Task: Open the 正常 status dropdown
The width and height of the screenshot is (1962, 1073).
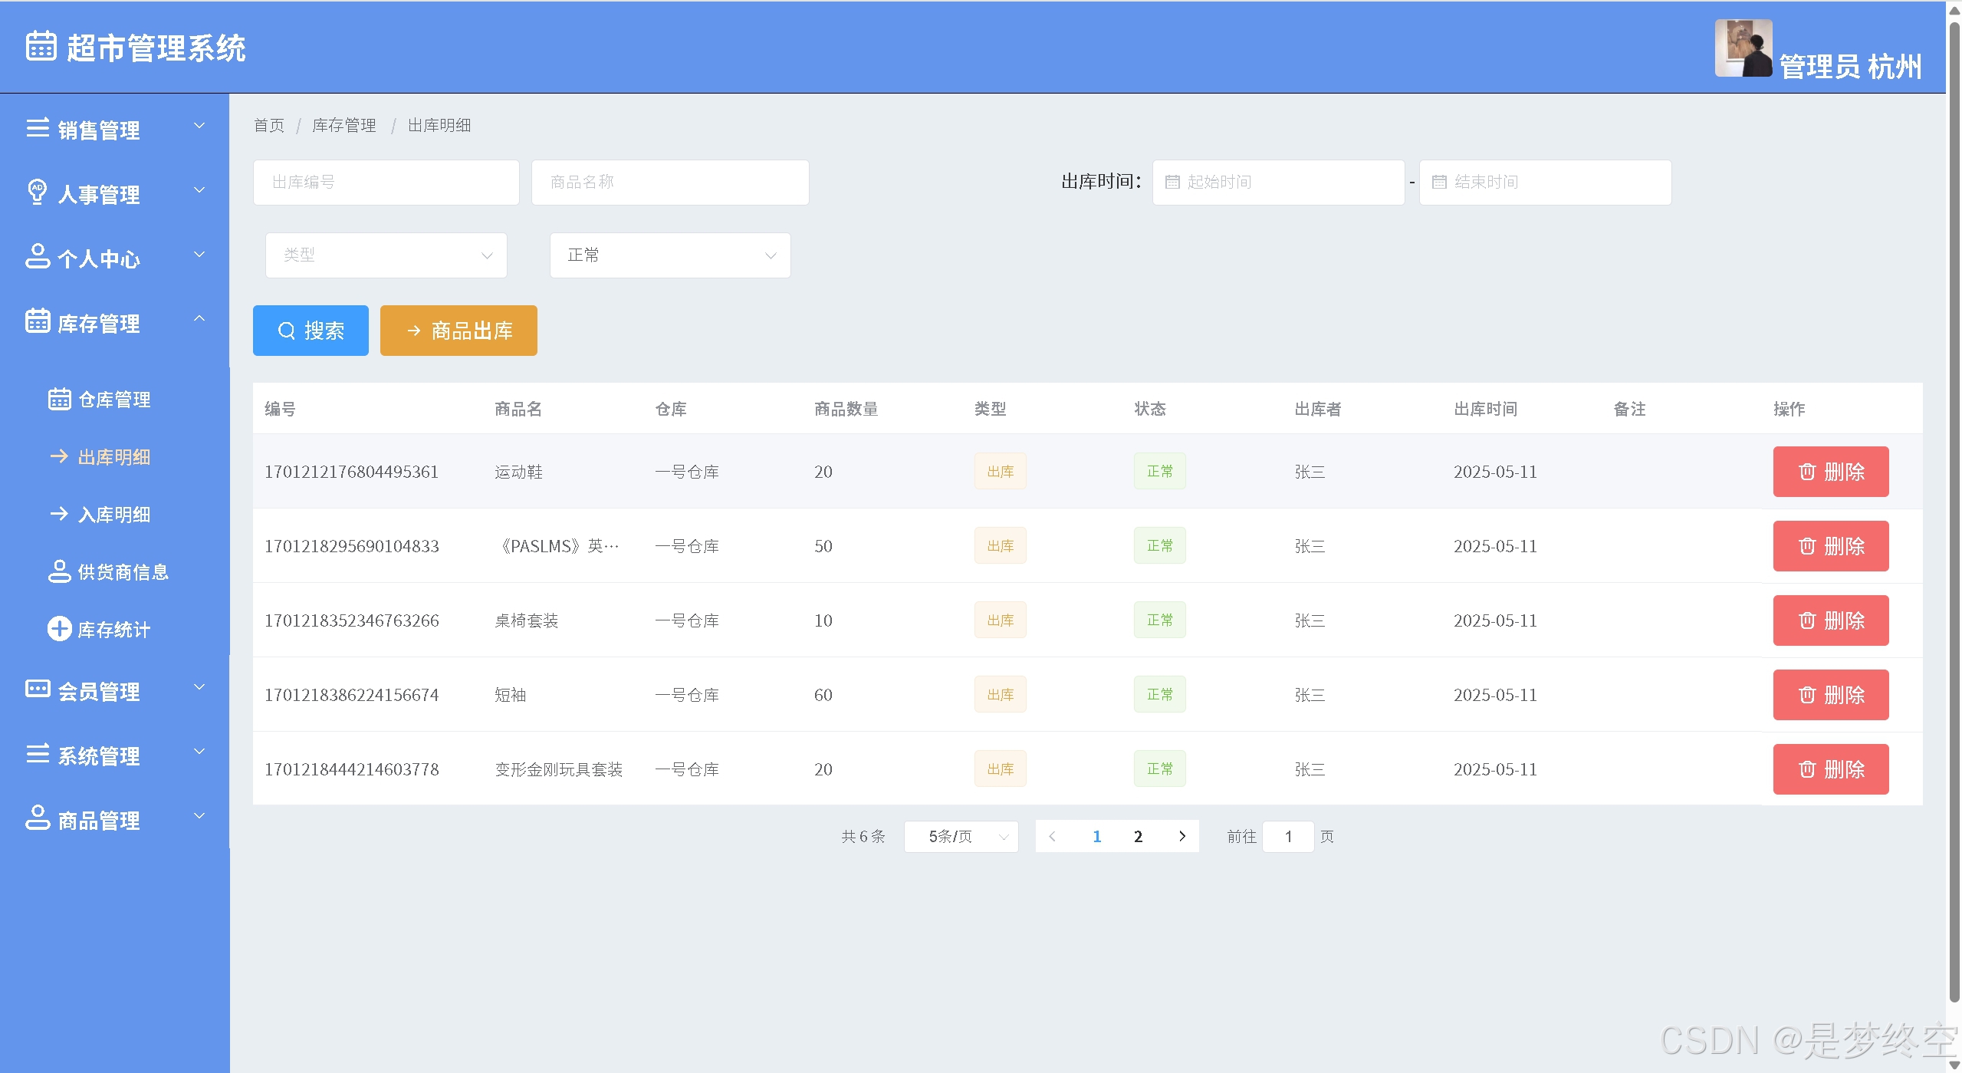Action: point(669,255)
